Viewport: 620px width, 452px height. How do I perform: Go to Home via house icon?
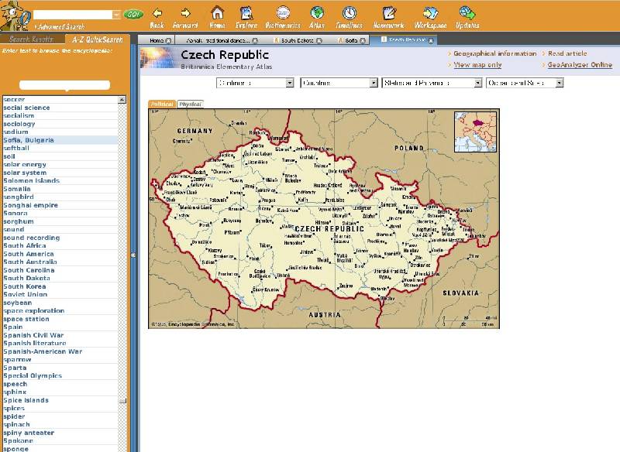point(217,13)
